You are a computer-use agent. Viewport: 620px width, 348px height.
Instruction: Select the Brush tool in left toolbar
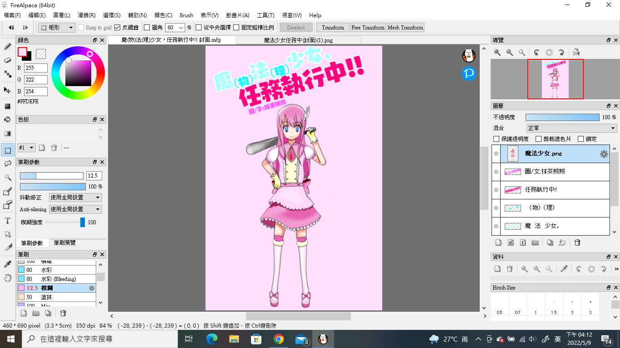coord(8,46)
